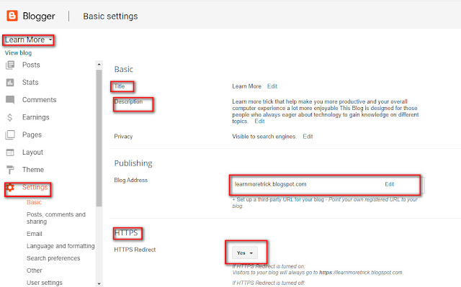Image resolution: width=461 pixels, height=287 pixels.
Task: Click the Blogger logo icon
Action: [x=12, y=16]
